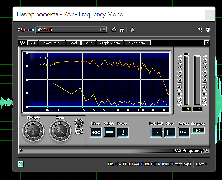The width and height of the screenshot is (222, 180).
Task: Click the Clear Mem button
Action: tap(137, 43)
